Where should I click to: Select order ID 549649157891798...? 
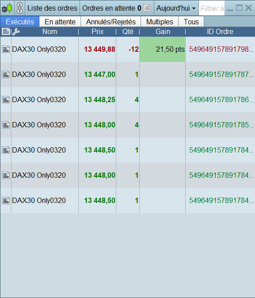(x=221, y=49)
